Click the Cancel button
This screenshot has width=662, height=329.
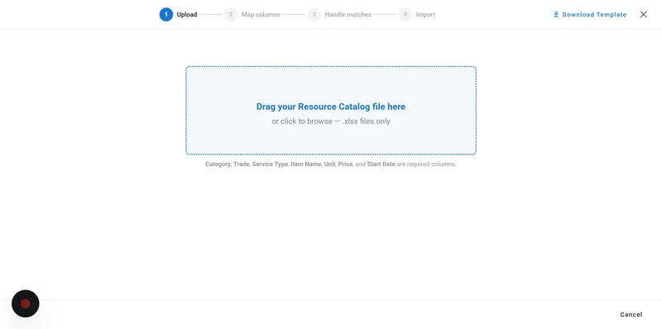(631, 314)
